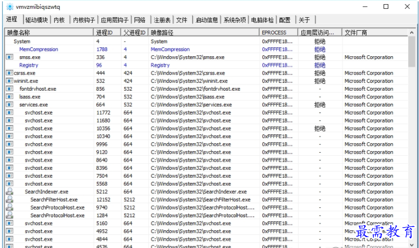Select the Registry process row

point(206,65)
